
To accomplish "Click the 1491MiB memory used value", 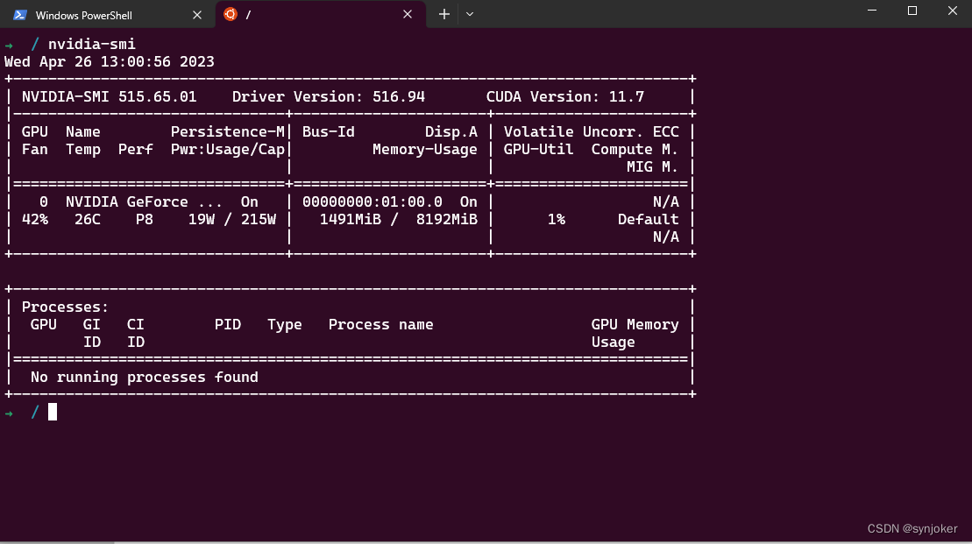I will (351, 219).
